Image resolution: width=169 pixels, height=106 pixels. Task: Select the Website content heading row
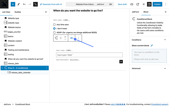pyautogui.click(x=25, y=41)
